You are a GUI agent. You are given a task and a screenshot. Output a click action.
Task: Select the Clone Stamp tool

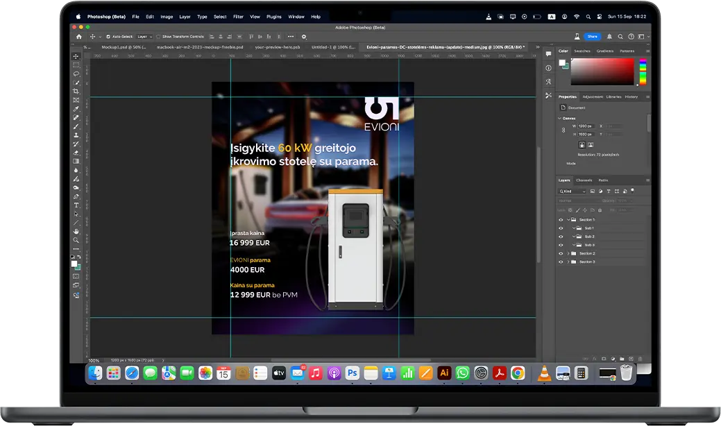click(x=76, y=135)
